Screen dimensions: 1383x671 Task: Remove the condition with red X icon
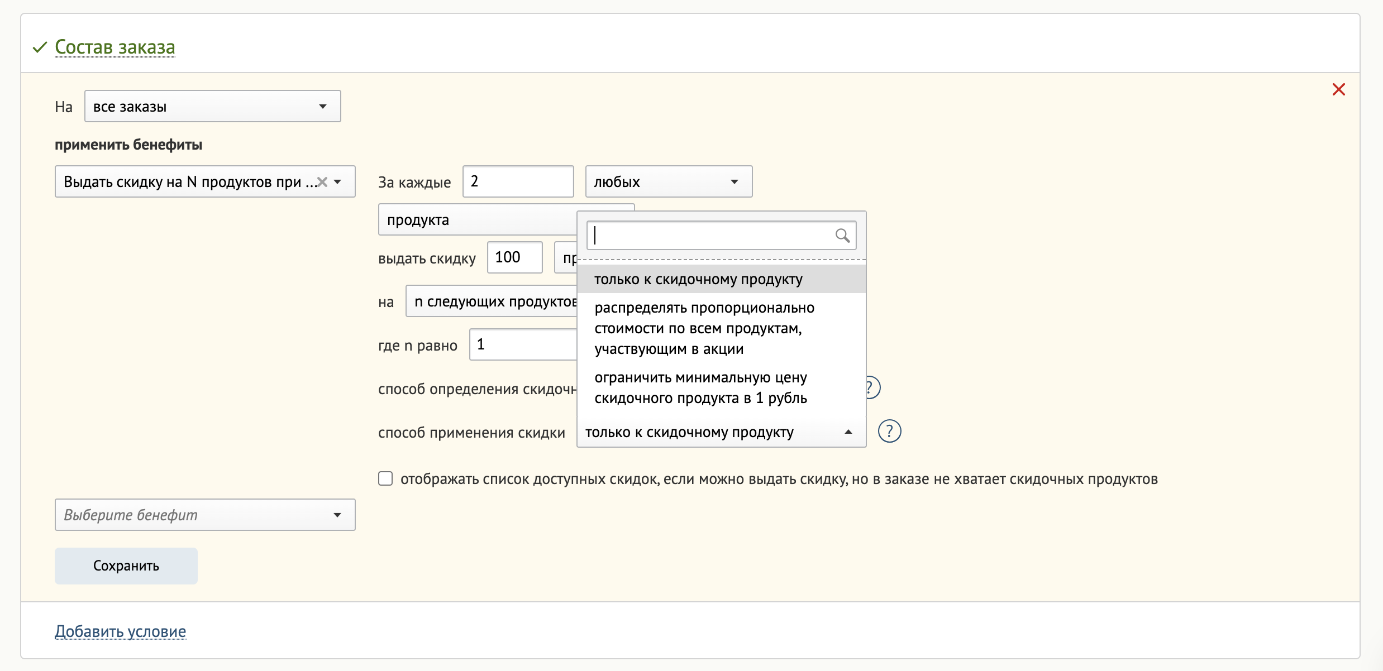tap(1338, 89)
